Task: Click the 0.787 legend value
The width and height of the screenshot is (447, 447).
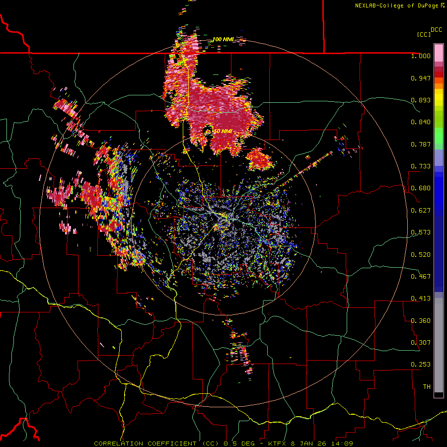Action: [421, 144]
